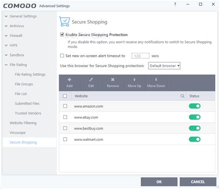Open File Rating Settings page
220x189 pixels.
coord(30,75)
